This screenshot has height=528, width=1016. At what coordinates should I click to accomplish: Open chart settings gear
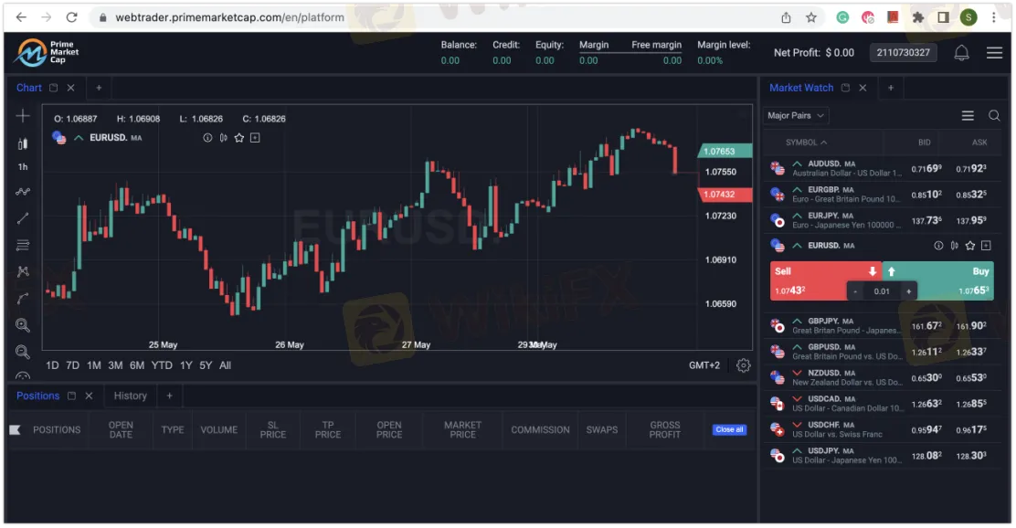[x=743, y=365]
